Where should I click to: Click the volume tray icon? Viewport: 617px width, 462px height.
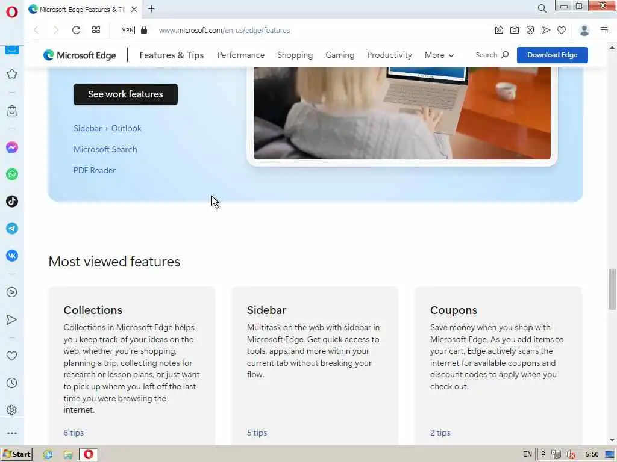(x=570, y=455)
